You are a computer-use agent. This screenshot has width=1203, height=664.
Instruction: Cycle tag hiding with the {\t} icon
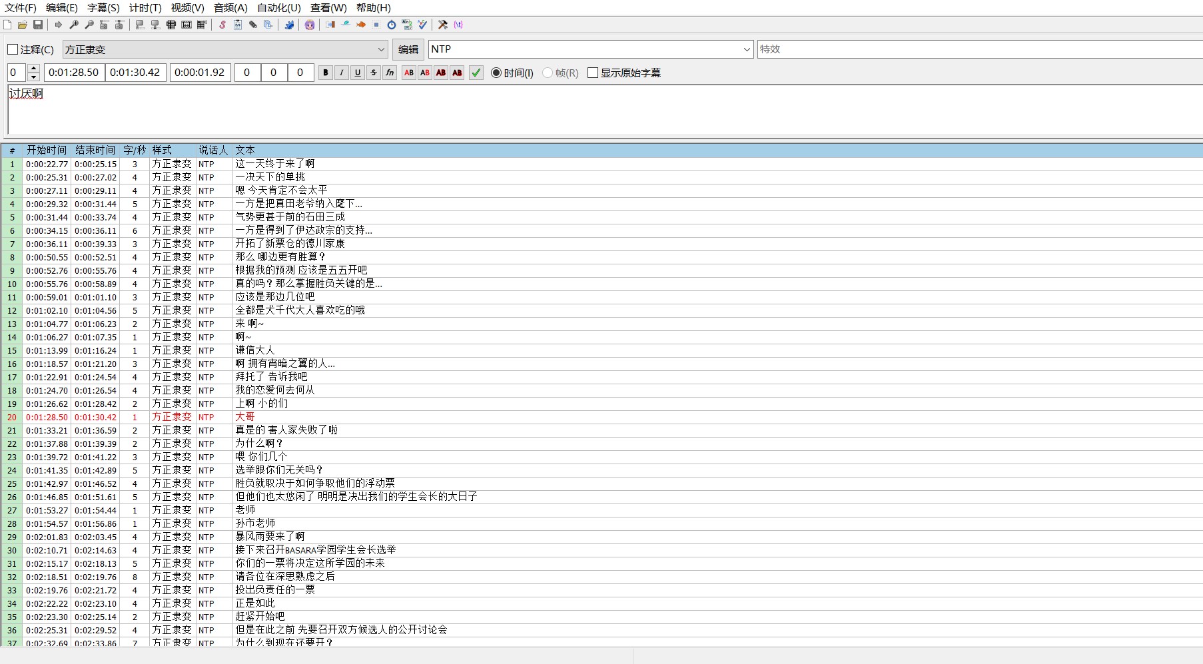tap(458, 25)
